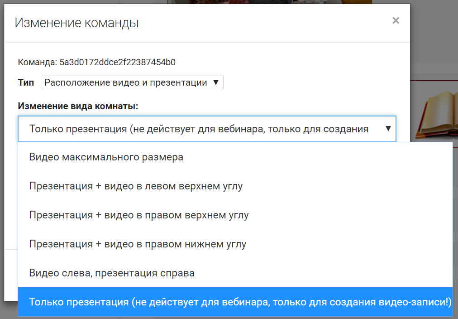Open the Тип dropdown
Image resolution: width=458 pixels, height=319 pixels.
(x=127, y=82)
